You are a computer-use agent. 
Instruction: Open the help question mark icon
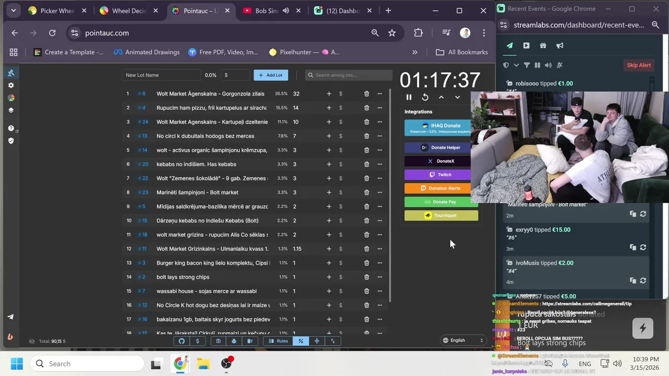pyautogui.click(x=10, y=128)
